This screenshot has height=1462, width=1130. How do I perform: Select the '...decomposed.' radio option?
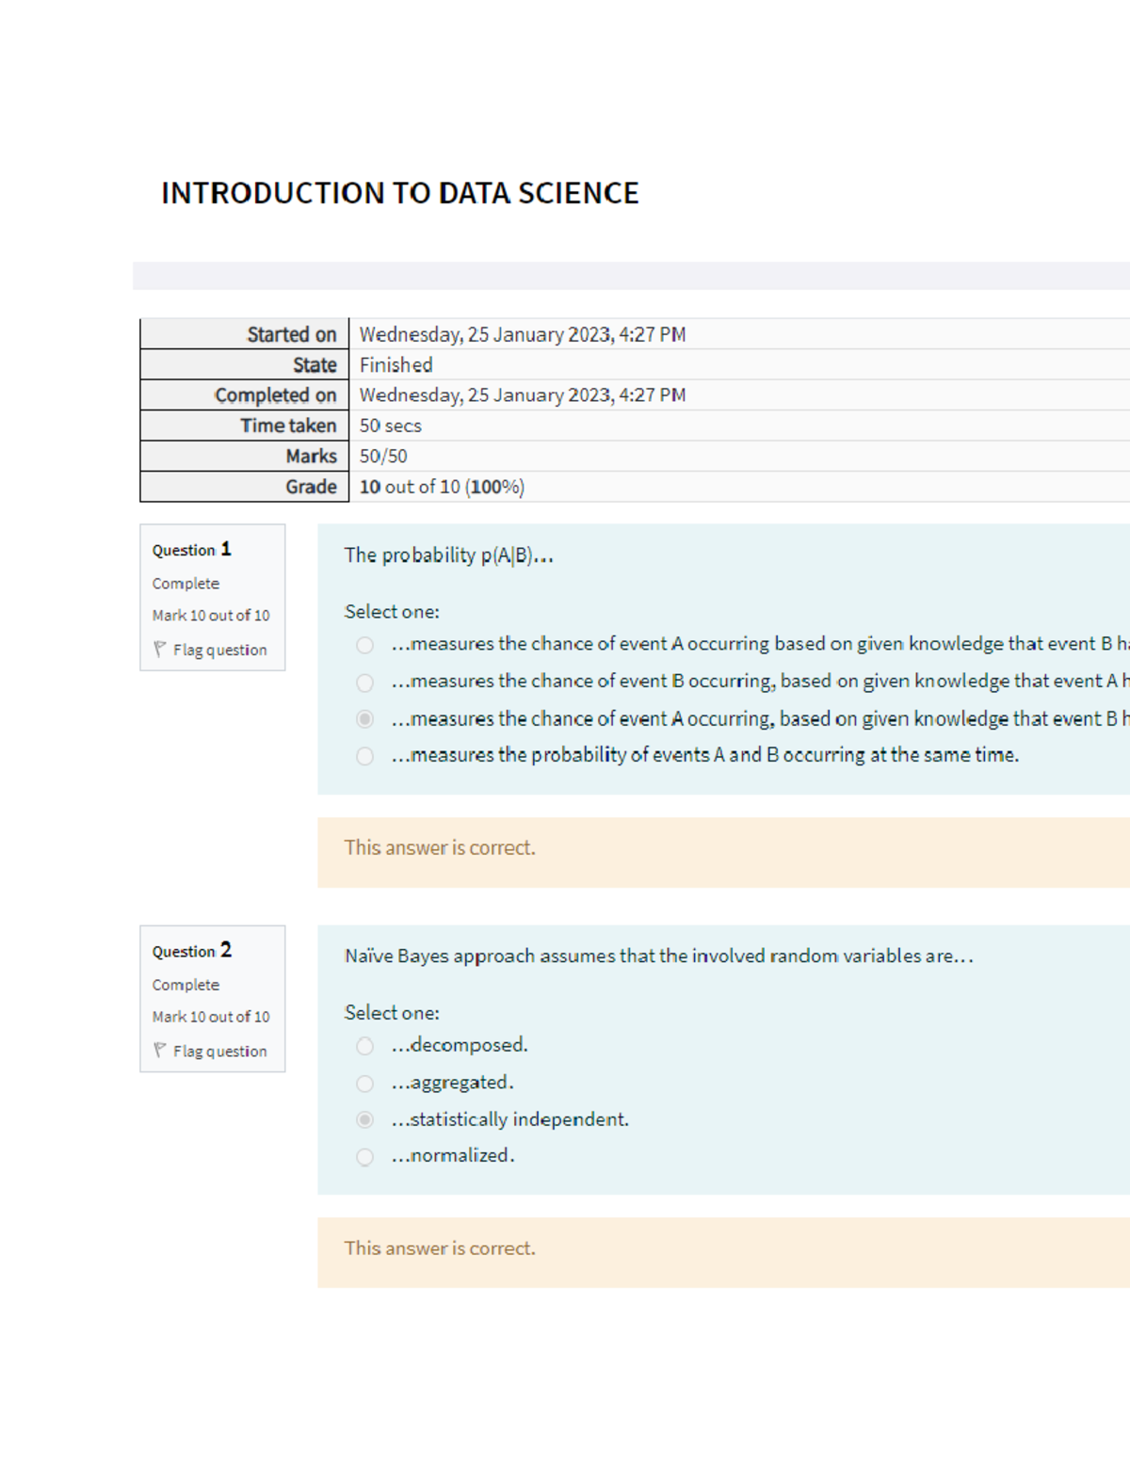point(364,1046)
